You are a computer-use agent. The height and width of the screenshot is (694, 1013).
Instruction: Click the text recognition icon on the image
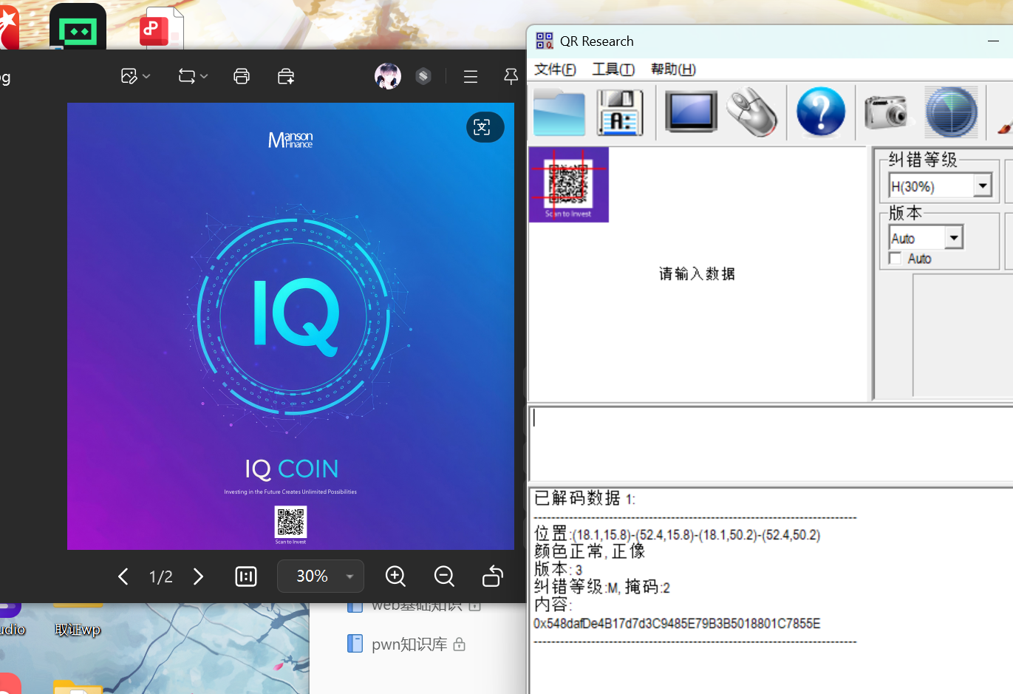click(485, 127)
